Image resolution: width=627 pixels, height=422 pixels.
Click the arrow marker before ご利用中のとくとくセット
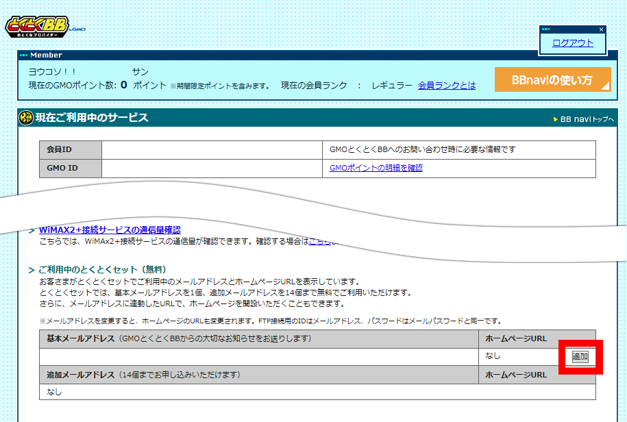(32, 270)
